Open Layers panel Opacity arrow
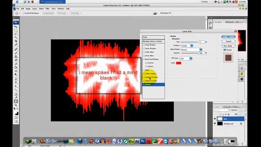 coord(245,110)
